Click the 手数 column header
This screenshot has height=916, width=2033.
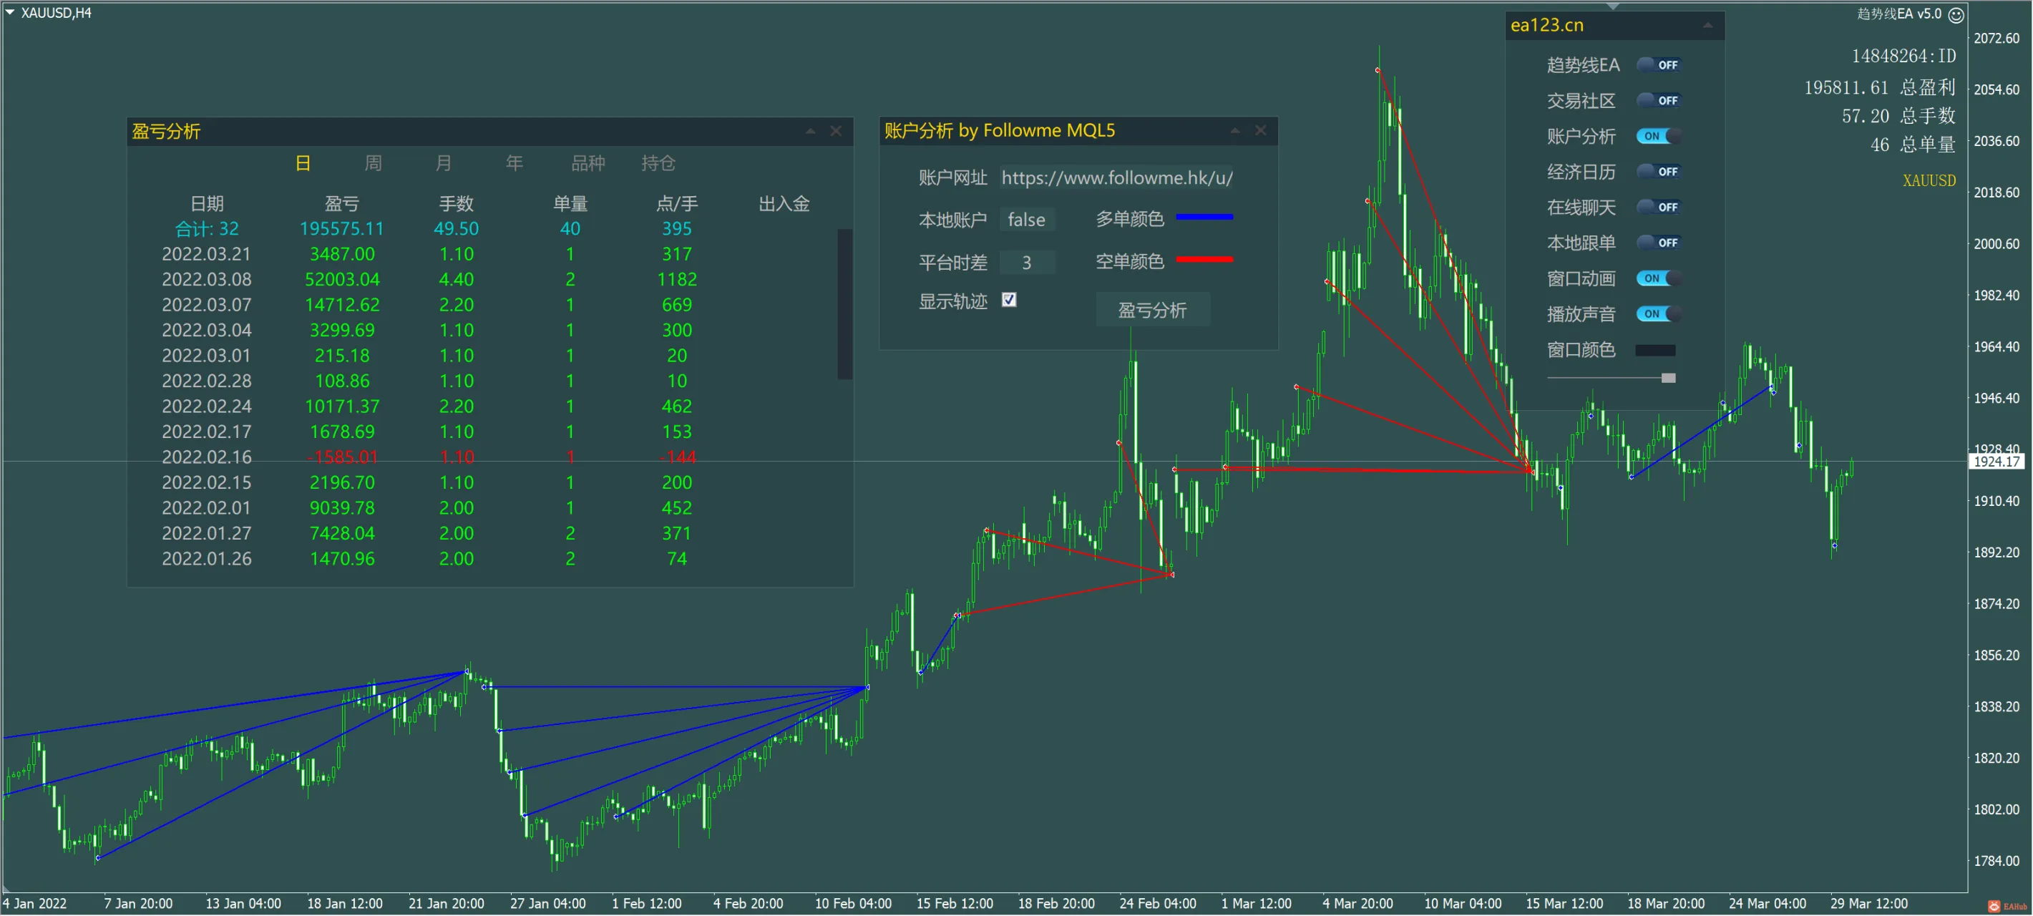click(456, 203)
